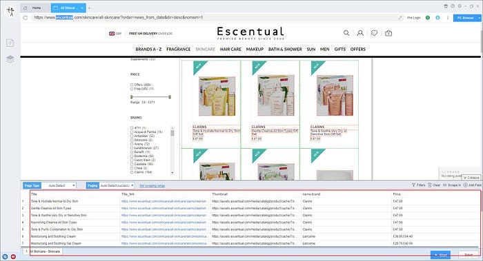The image size is (483, 261).
Task: Tick the Offers (408) checkbox
Action: click(x=132, y=85)
